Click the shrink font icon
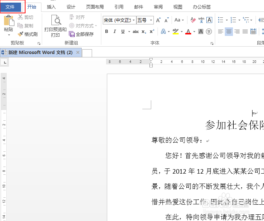Viewport: 264px width, 221px height. 166,20
